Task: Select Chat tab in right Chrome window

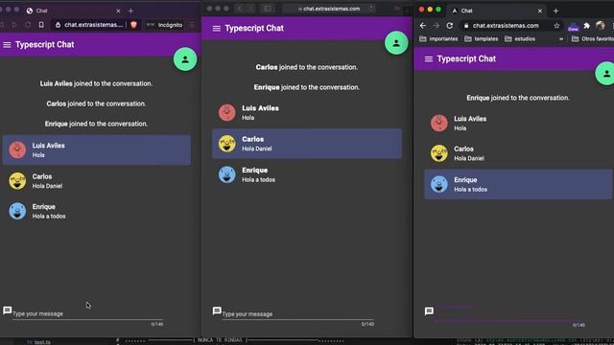Action: (497, 11)
